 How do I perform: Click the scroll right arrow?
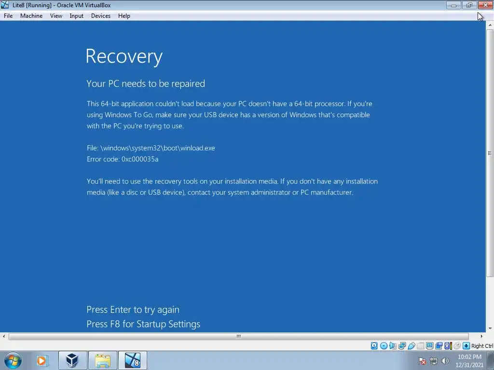click(x=481, y=336)
